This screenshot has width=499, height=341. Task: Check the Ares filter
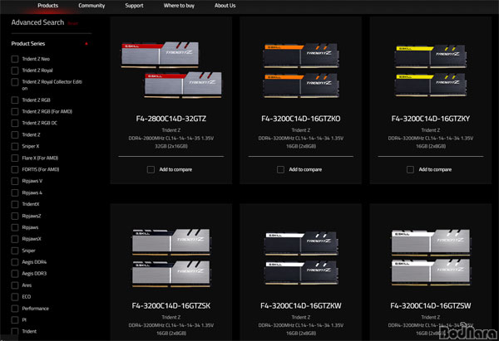[15, 285]
